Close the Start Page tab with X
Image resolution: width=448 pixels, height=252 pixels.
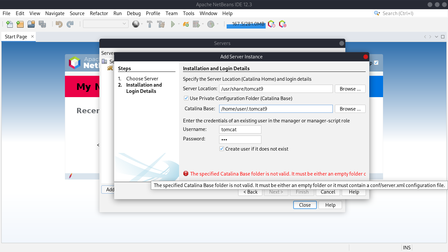click(32, 36)
